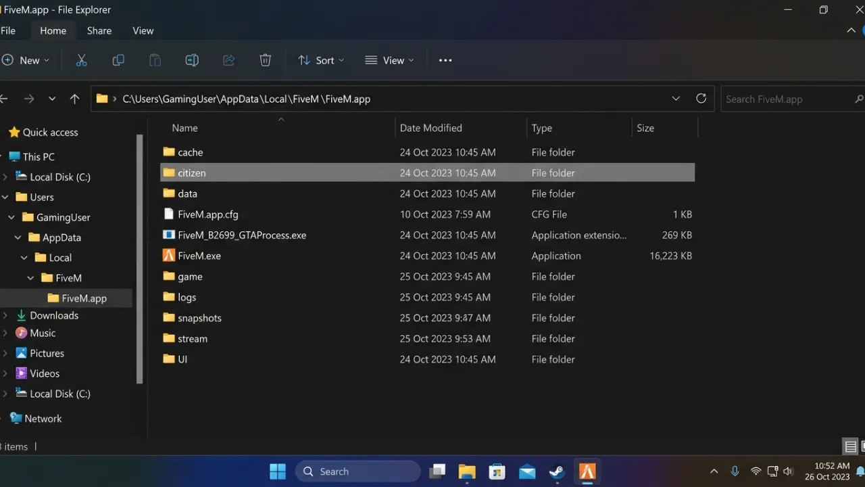Click the Delete trash can icon
865x487 pixels.
[x=265, y=60]
